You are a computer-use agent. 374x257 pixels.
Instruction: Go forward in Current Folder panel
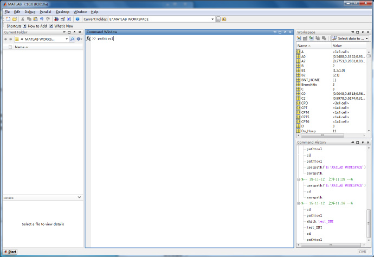[x=10, y=39]
